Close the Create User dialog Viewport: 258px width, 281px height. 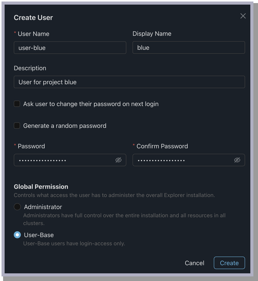coord(243,16)
